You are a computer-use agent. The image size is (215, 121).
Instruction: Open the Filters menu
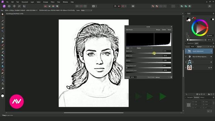click(x=52, y=2)
